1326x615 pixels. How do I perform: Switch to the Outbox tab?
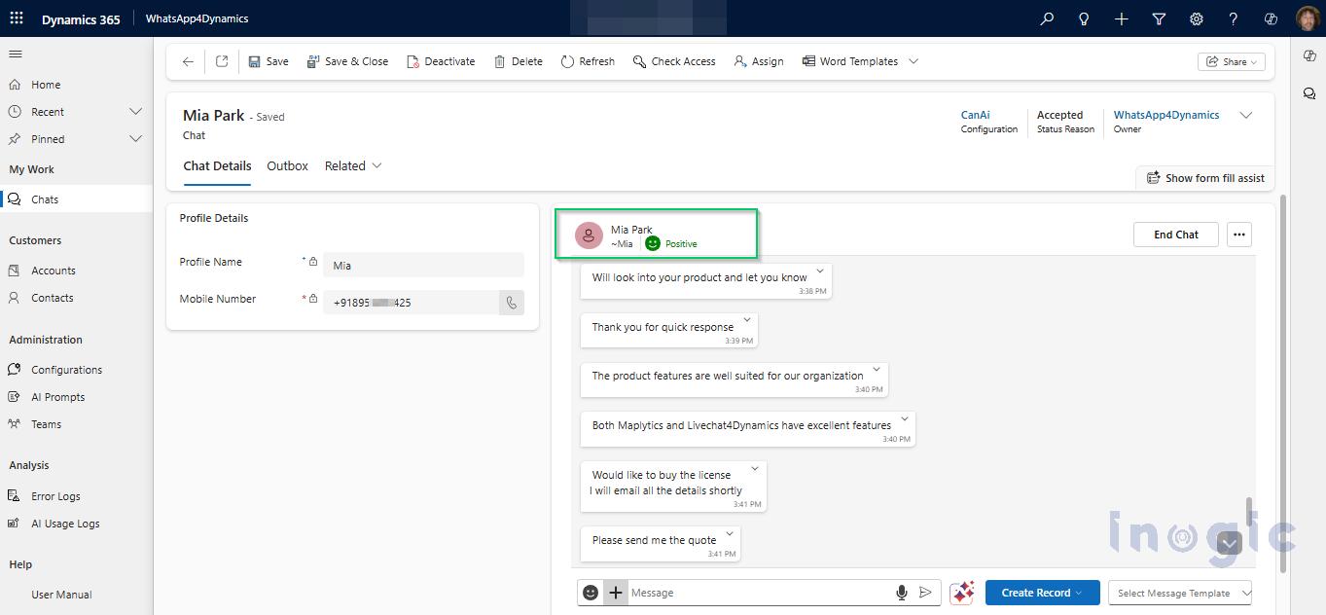tap(287, 166)
